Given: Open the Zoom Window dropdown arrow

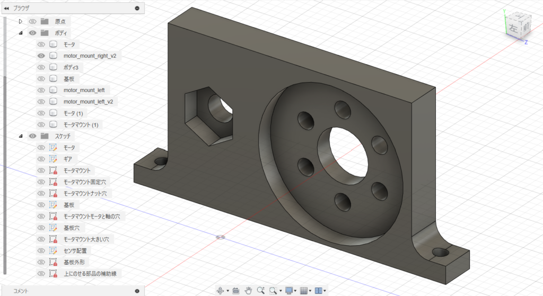Looking at the screenshot, I should click(281, 291).
